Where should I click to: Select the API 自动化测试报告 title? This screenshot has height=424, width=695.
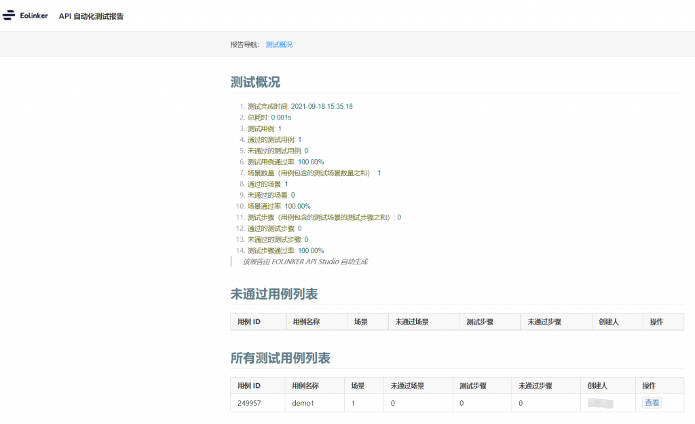tap(92, 16)
